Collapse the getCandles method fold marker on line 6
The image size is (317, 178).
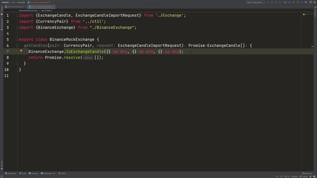(x=17, y=45)
